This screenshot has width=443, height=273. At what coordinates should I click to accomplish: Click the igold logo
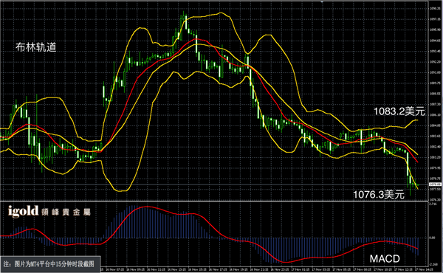23,211
